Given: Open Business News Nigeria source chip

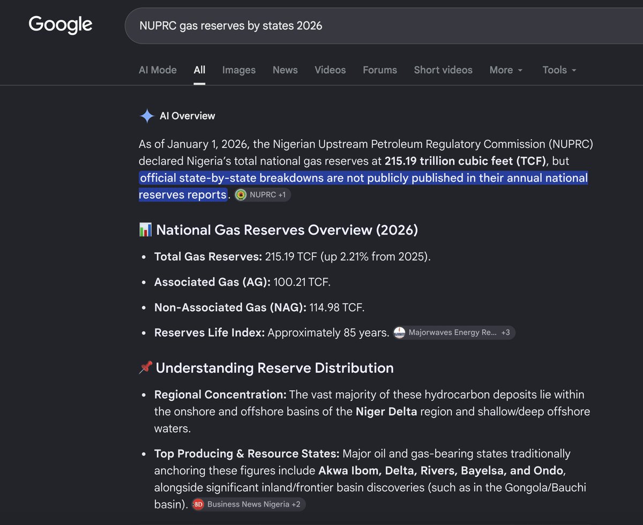Looking at the screenshot, I should [x=249, y=504].
